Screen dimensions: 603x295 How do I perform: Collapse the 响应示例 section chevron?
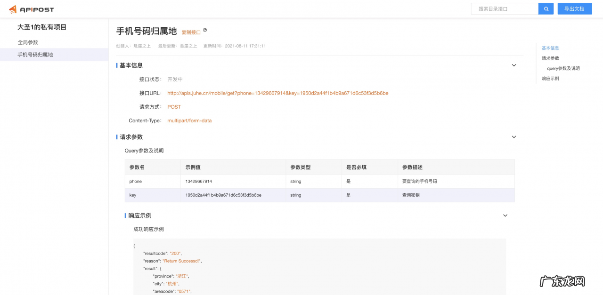pos(505,215)
